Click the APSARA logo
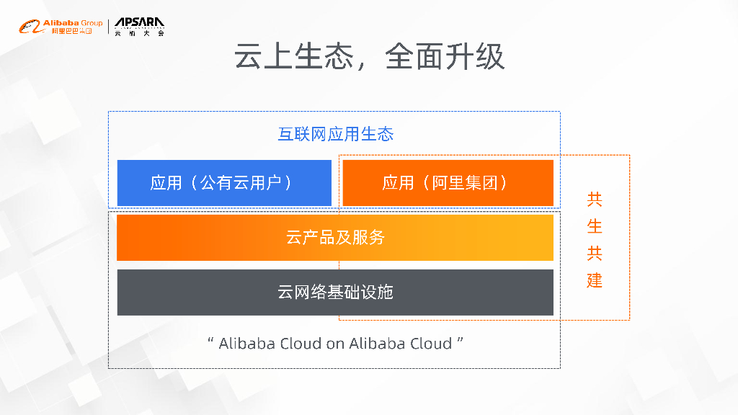Image resolution: width=738 pixels, height=415 pixels. 139,23
